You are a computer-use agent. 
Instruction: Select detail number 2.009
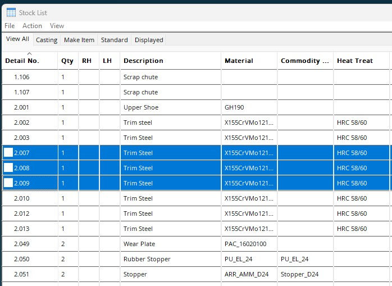click(x=22, y=183)
